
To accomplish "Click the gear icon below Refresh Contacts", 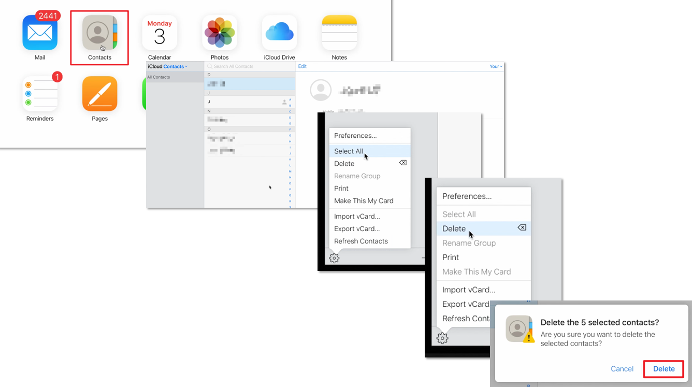I will pyautogui.click(x=334, y=257).
